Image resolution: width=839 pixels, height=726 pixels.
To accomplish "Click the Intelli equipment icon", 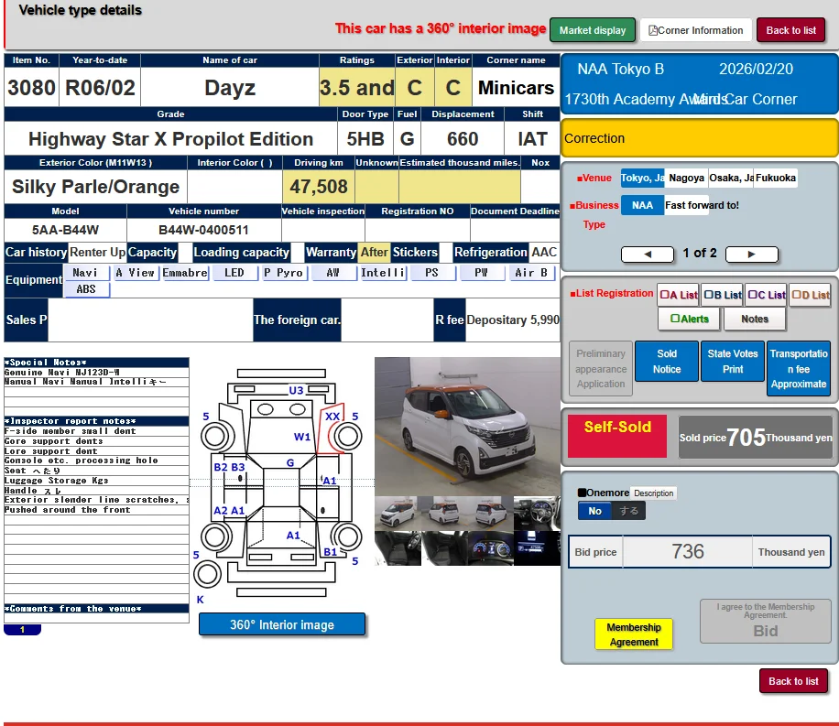I will coord(384,272).
